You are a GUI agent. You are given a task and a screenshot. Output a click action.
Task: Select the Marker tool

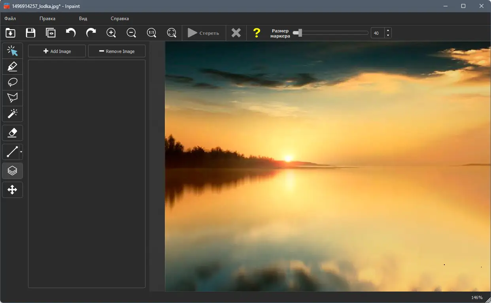(x=12, y=66)
